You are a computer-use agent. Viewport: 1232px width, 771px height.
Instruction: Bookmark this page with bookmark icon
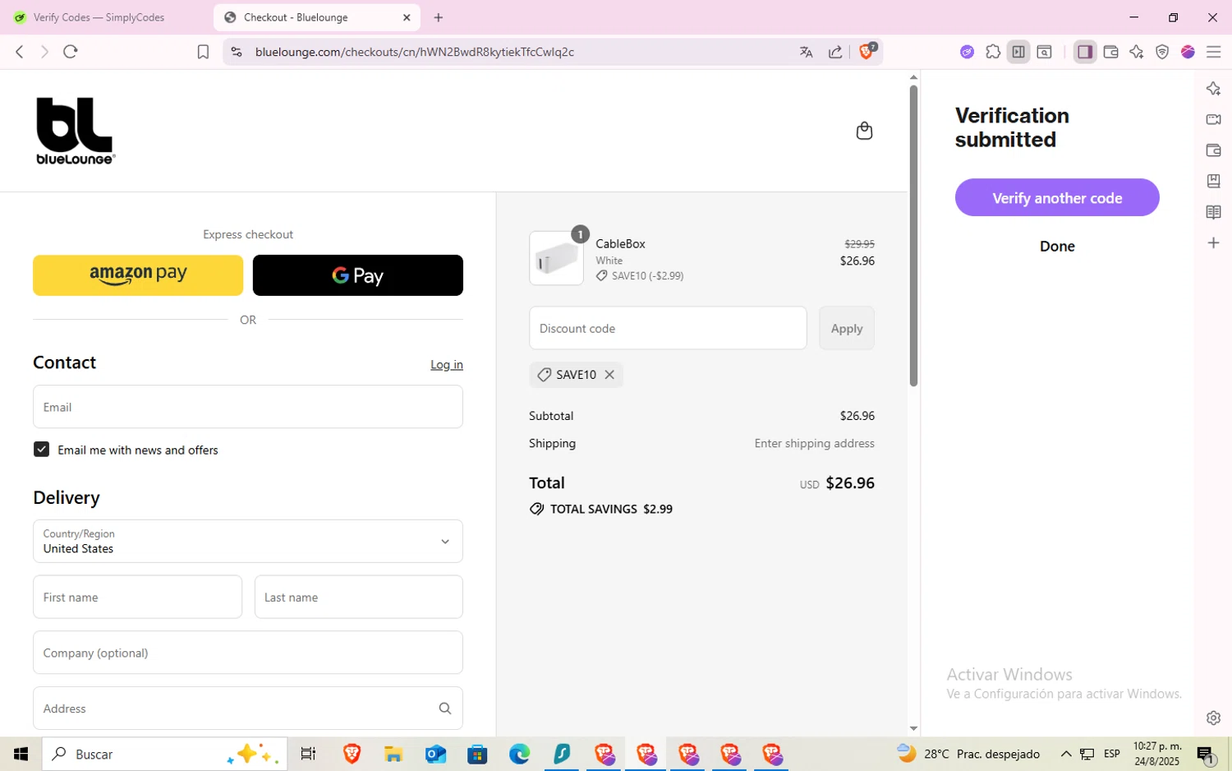203,52
